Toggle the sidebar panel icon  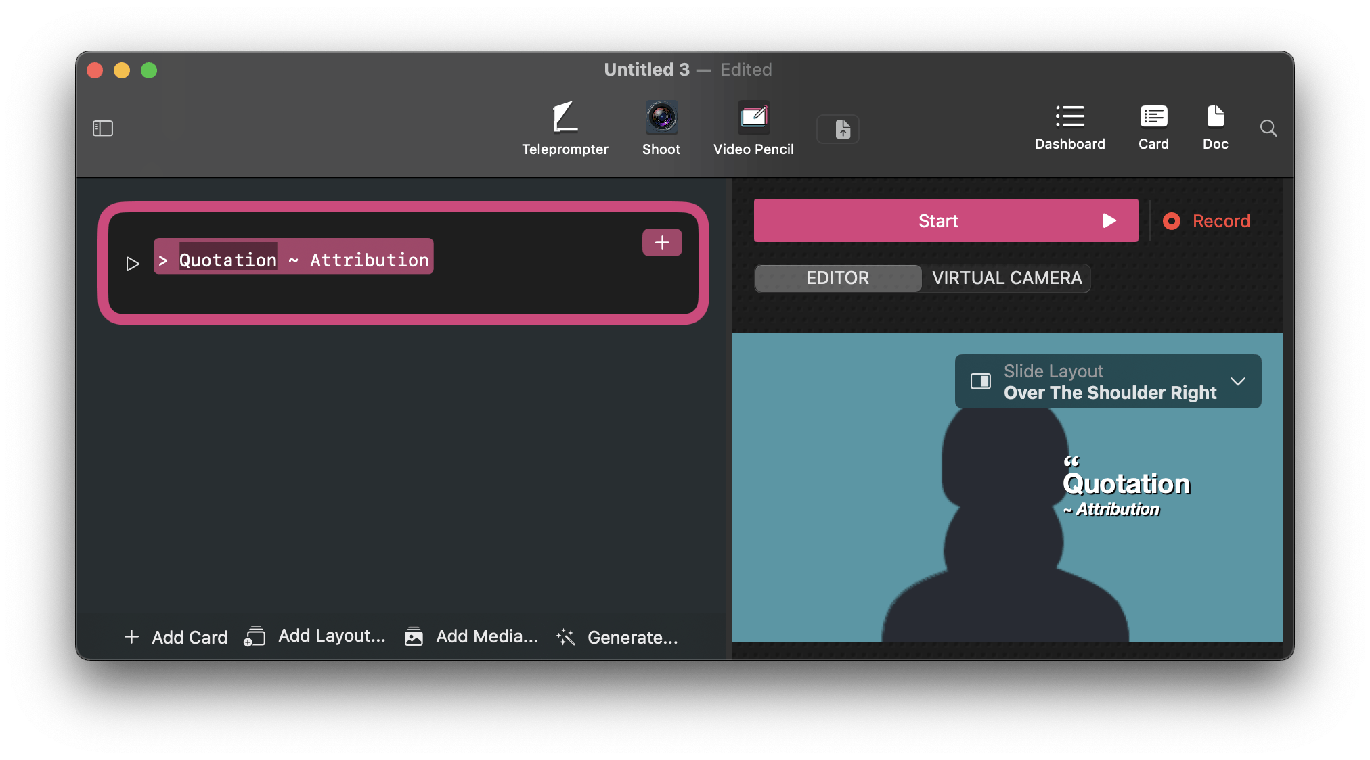(x=103, y=128)
